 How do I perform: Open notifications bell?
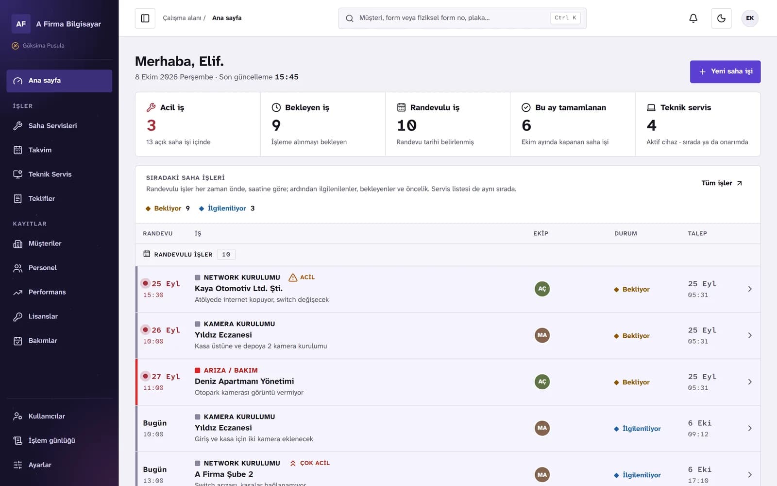coord(693,18)
